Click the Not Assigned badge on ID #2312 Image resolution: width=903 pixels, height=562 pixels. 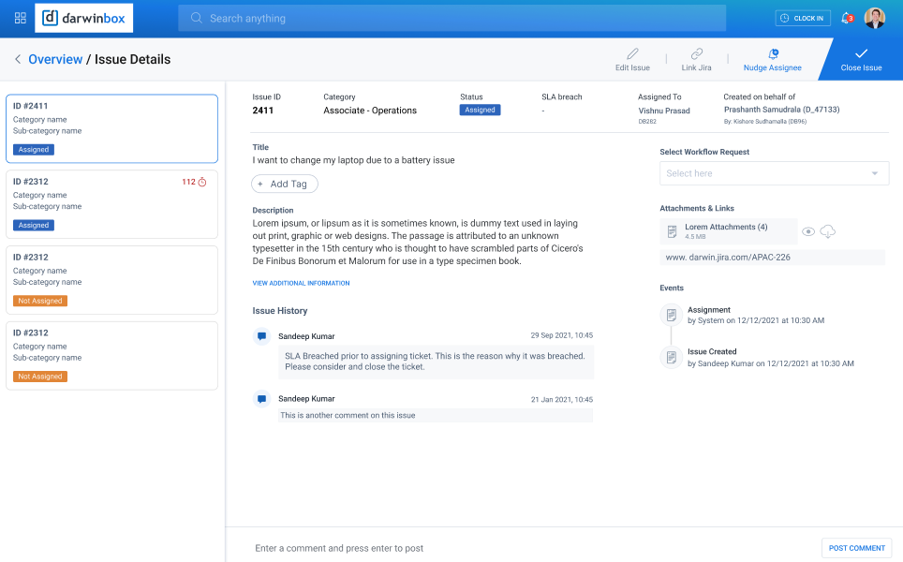(x=39, y=300)
